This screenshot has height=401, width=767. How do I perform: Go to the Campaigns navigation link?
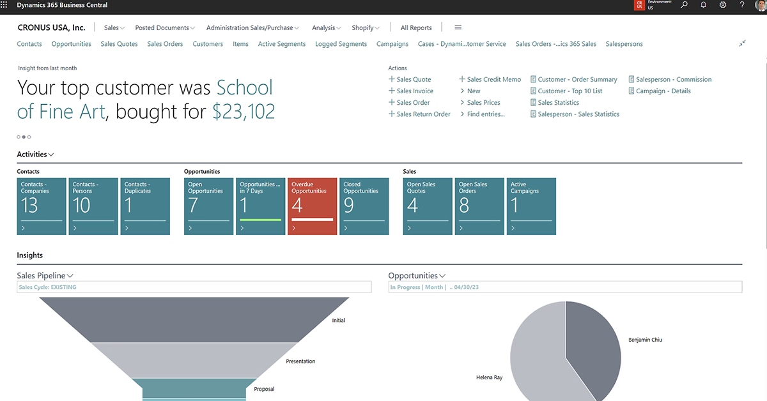coord(392,44)
